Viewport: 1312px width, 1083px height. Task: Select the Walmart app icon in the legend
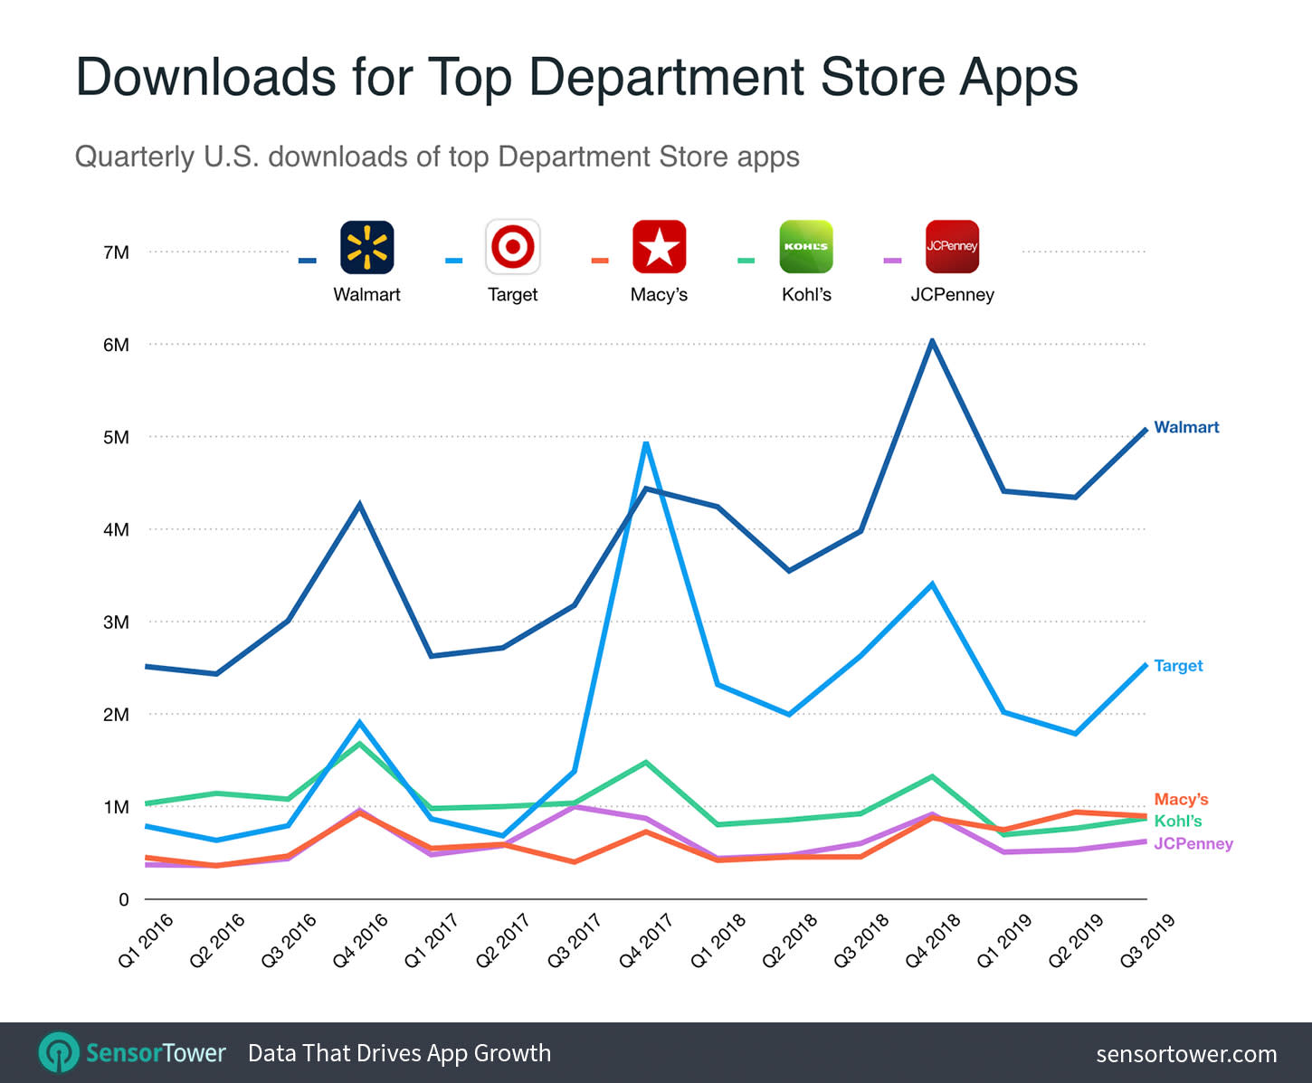pos(366,246)
